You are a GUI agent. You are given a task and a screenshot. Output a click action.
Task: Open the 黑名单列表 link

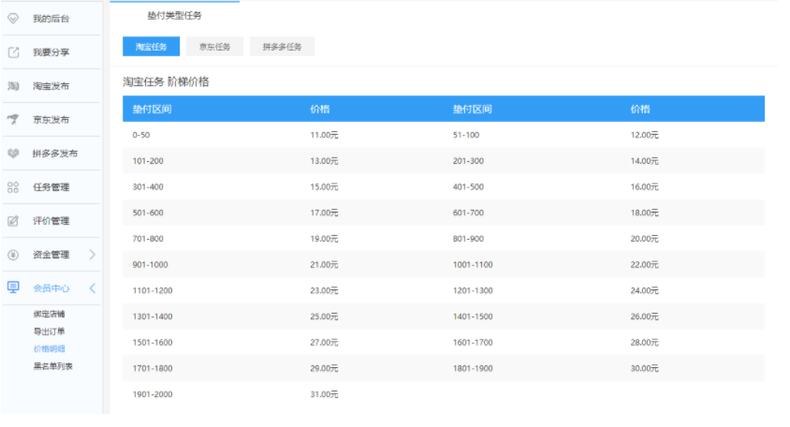52,366
